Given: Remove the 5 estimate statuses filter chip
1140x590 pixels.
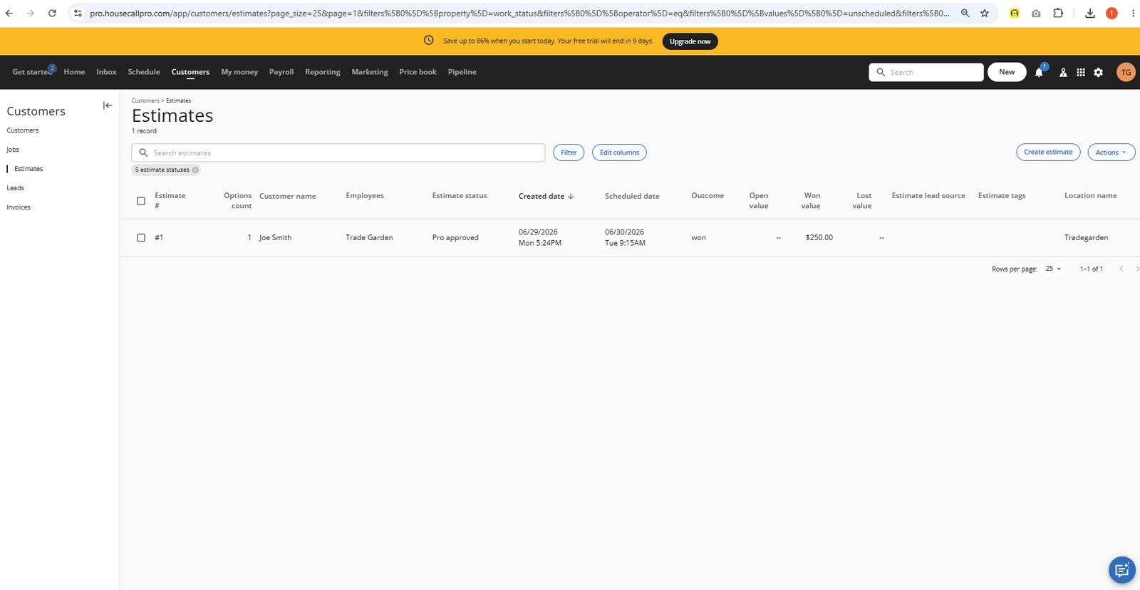Looking at the screenshot, I should pos(195,170).
